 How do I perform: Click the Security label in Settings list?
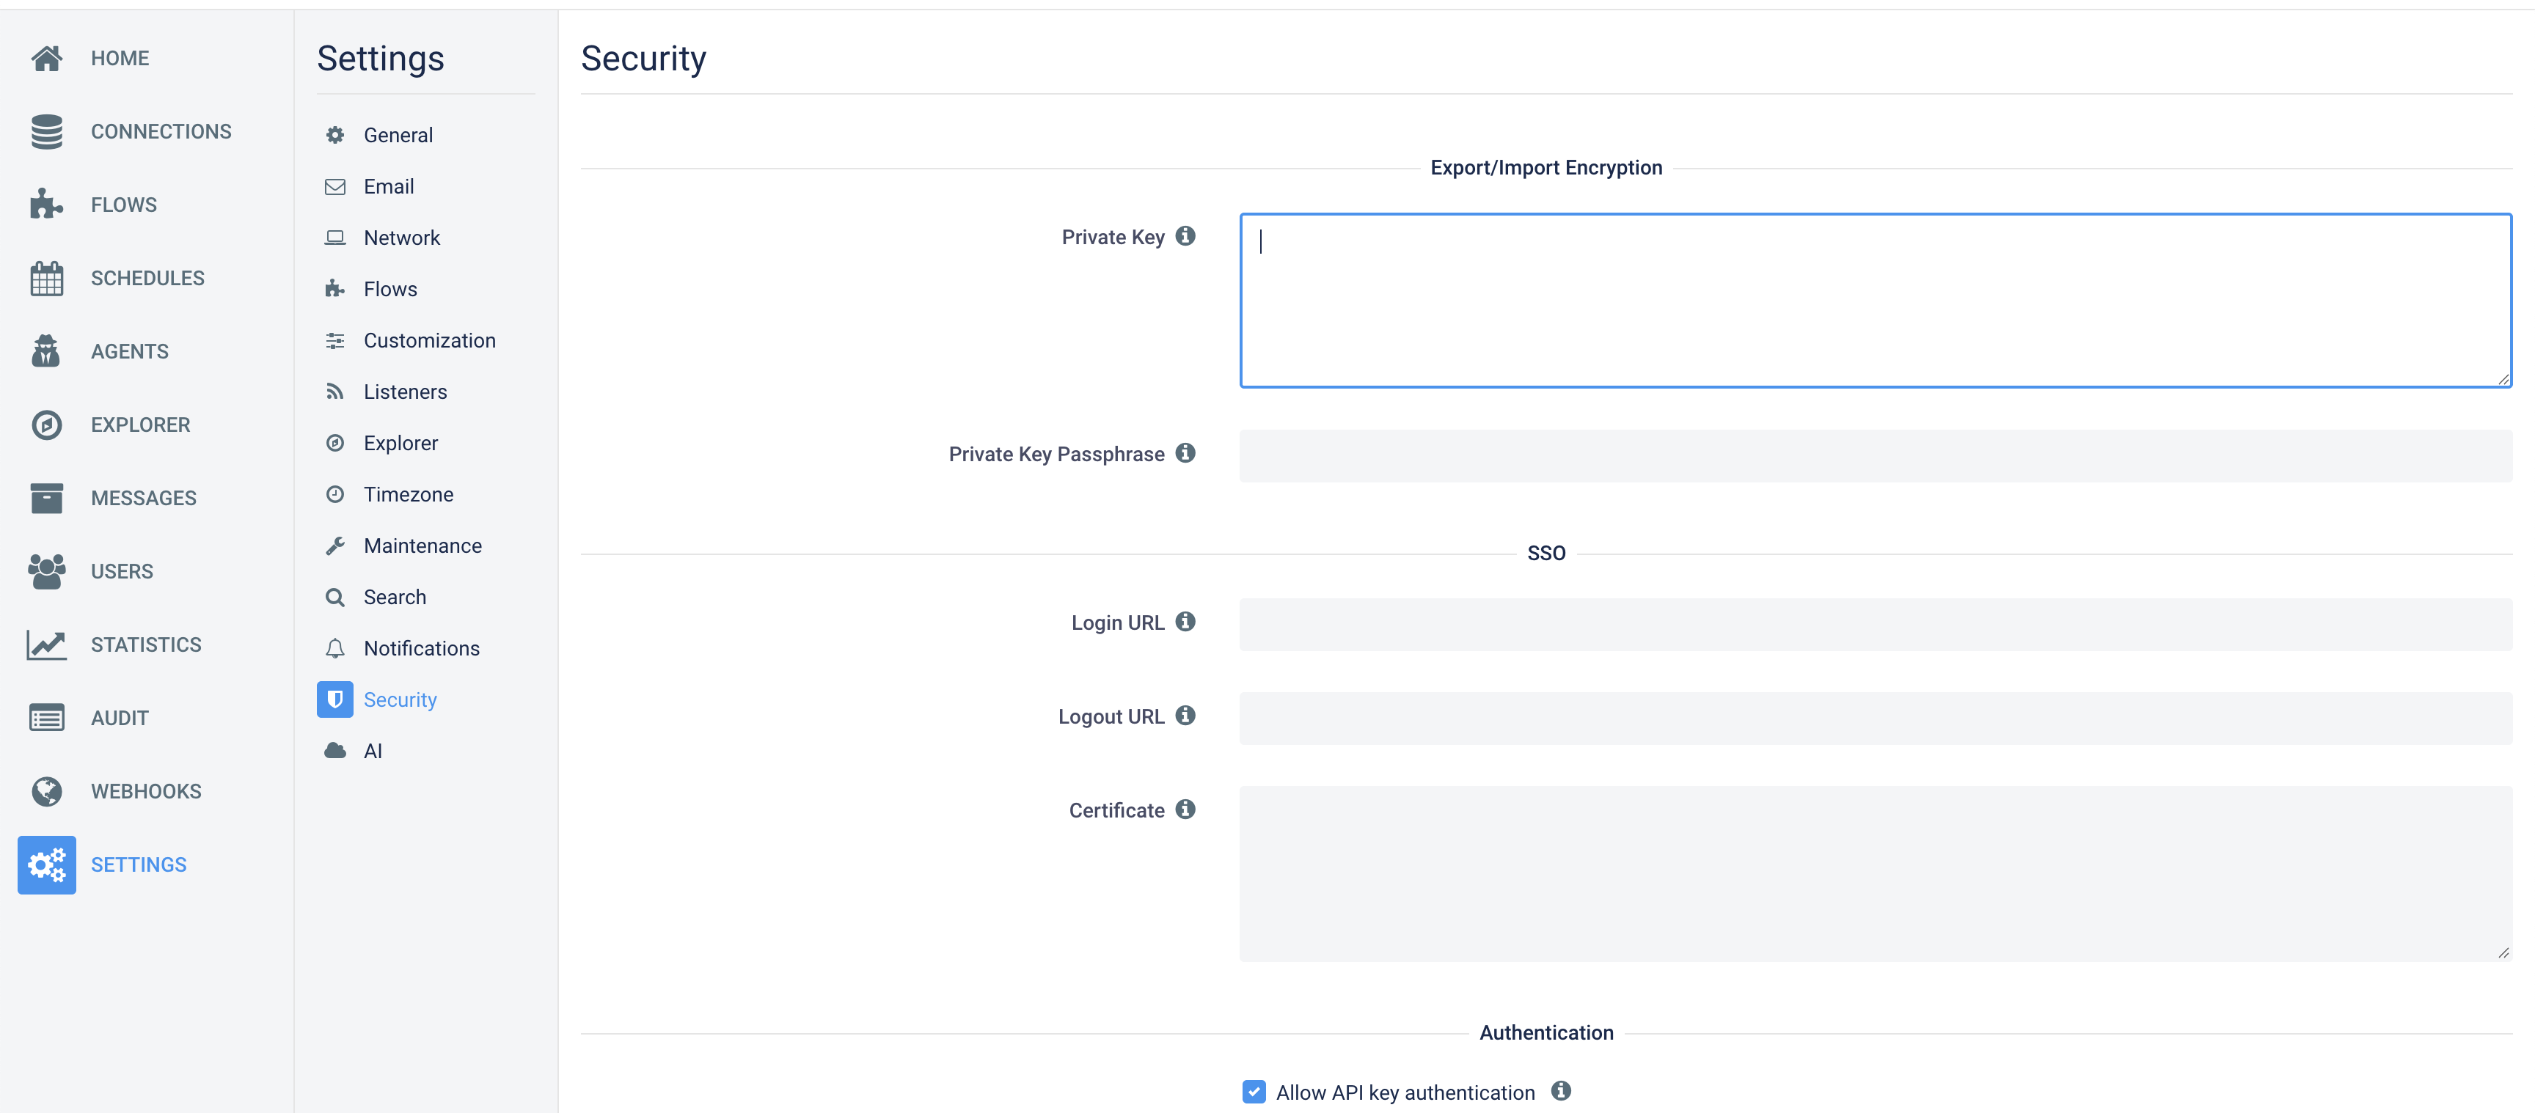point(400,699)
